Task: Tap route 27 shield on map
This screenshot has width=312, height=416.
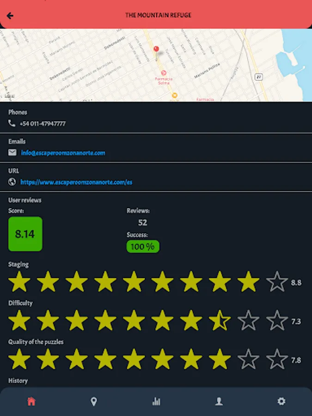Action: (x=258, y=77)
